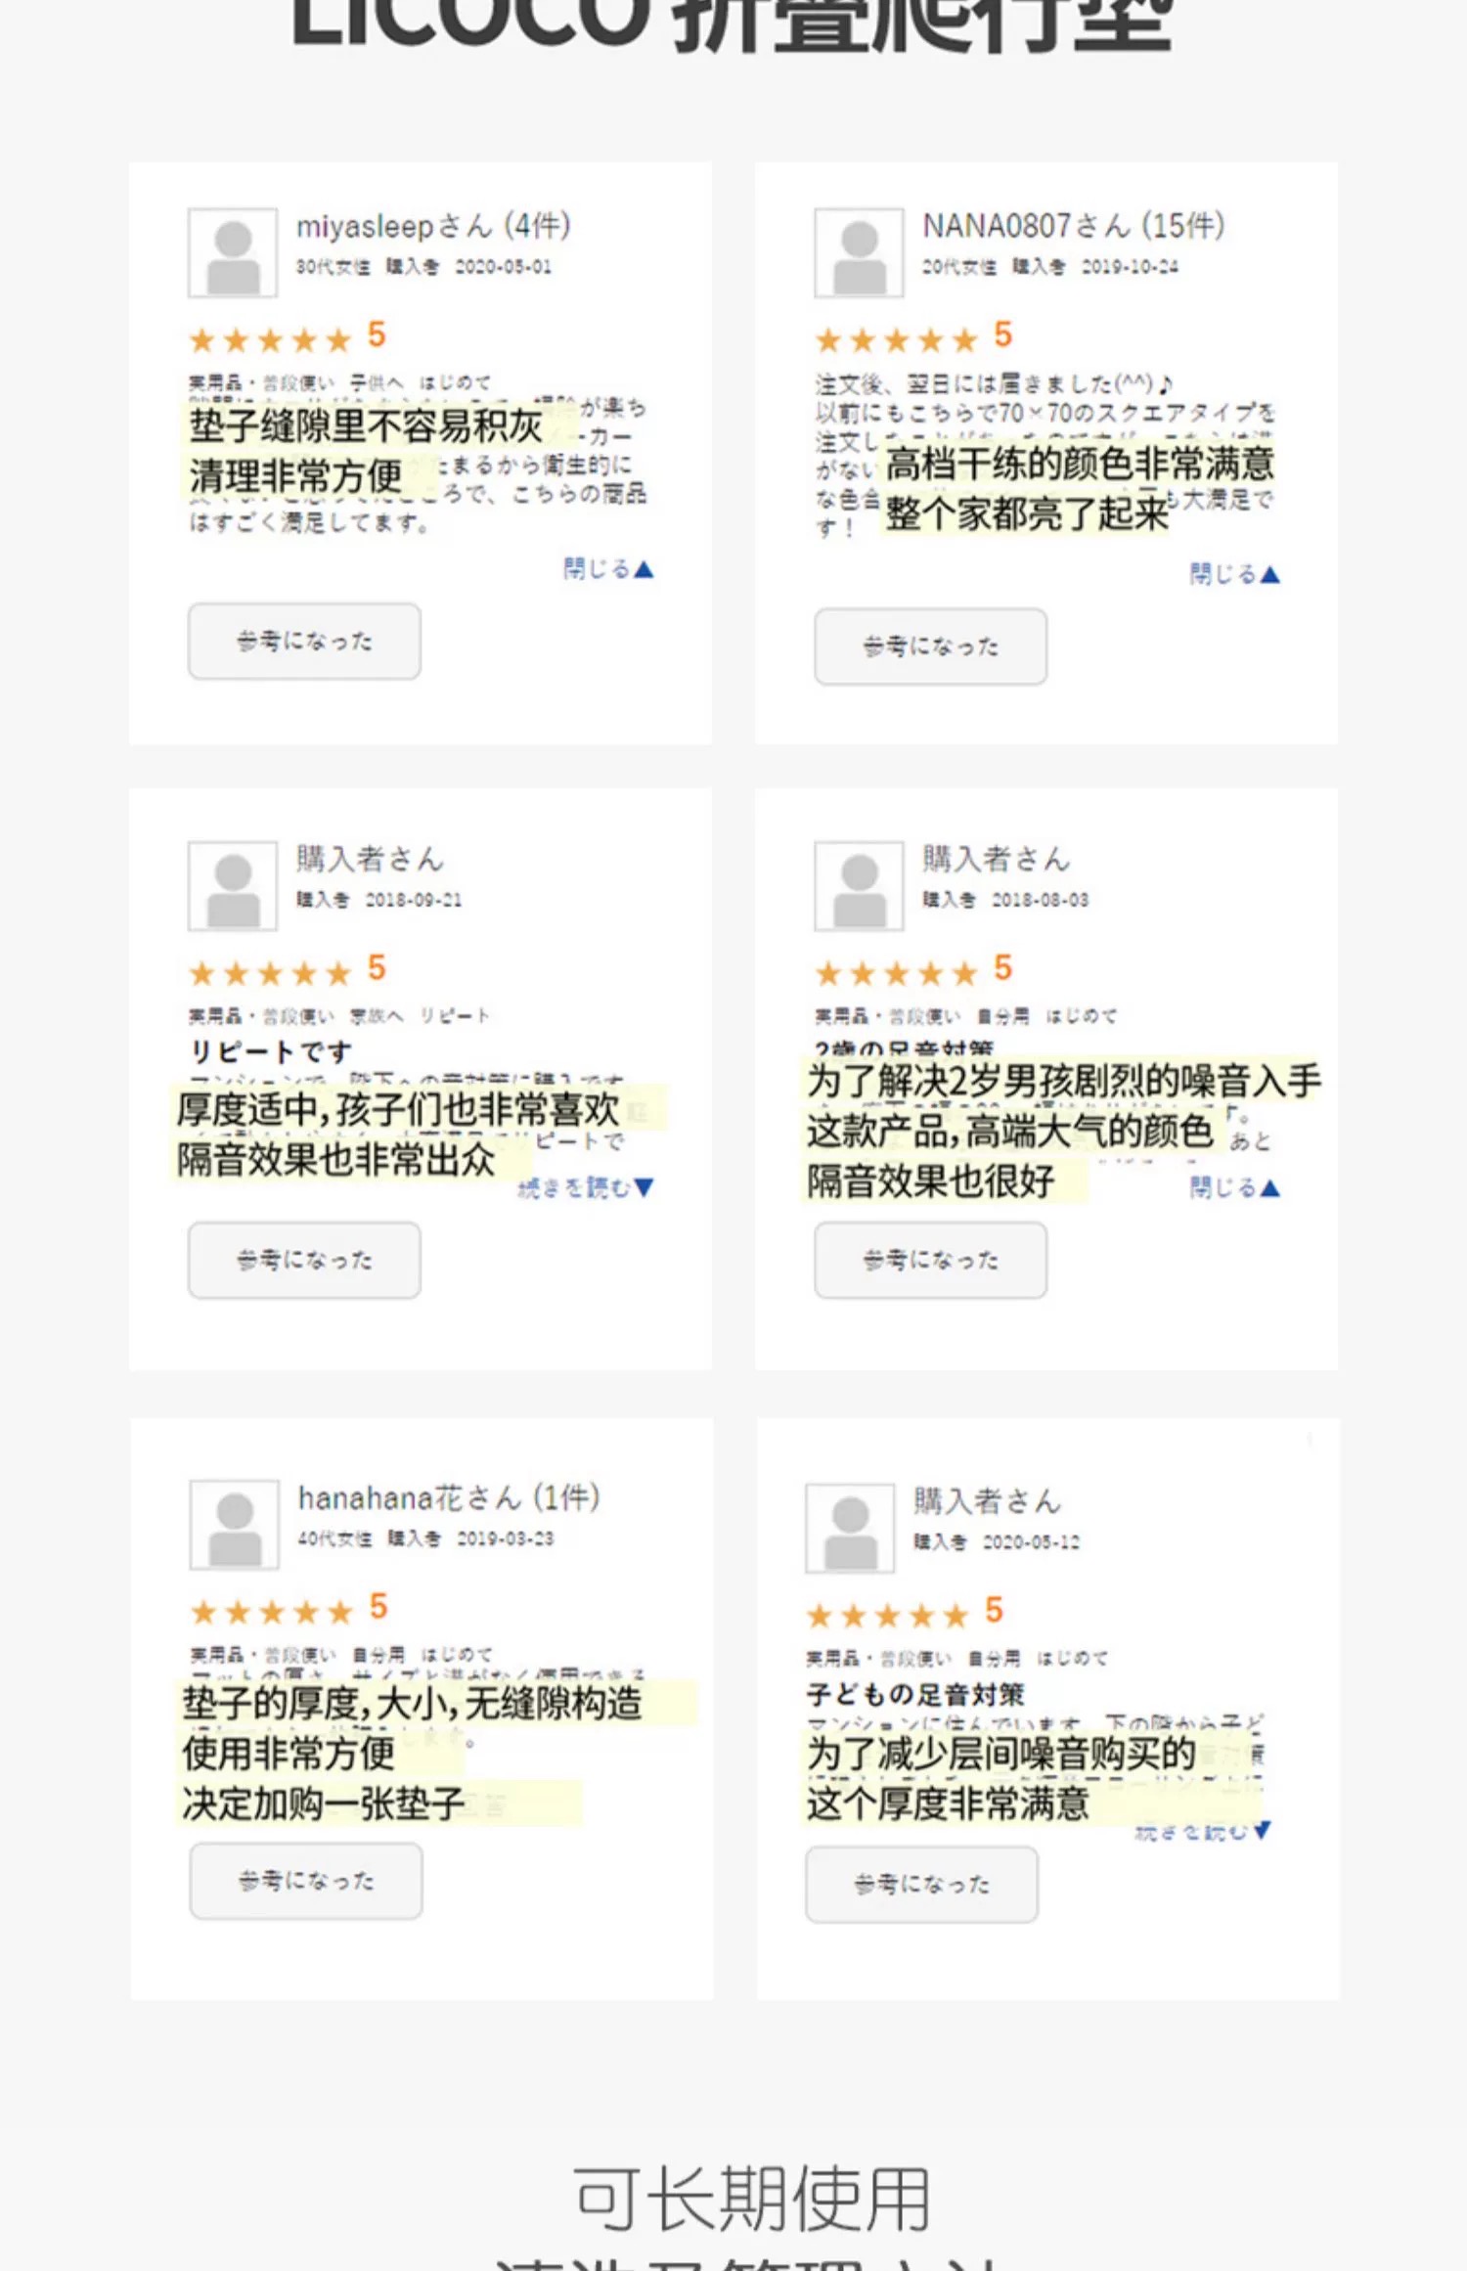This screenshot has width=1467, height=2271.
Task: Collapse miyasleep's review with 閉じる
Action: point(607,569)
